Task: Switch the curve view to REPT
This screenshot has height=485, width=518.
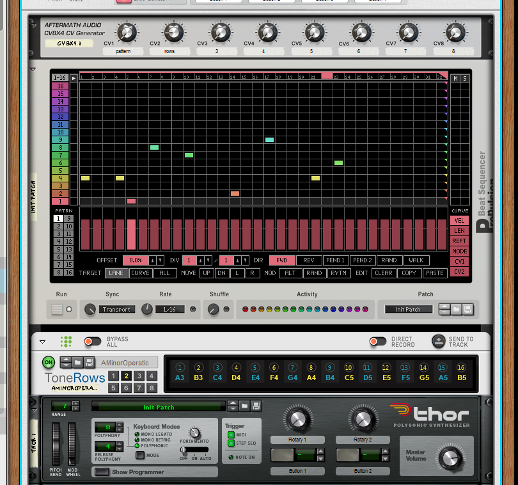Action: point(459,241)
